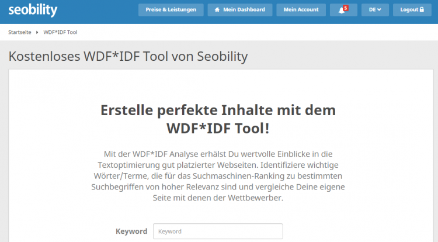This screenshot has width=438, height=242.
Task: Select WDF*IDF Tool breadcrumb
Action: [x=60, y=32]
